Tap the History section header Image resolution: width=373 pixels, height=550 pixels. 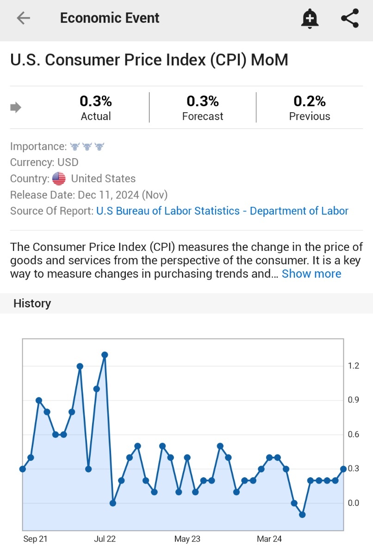(x=32, y=303)
